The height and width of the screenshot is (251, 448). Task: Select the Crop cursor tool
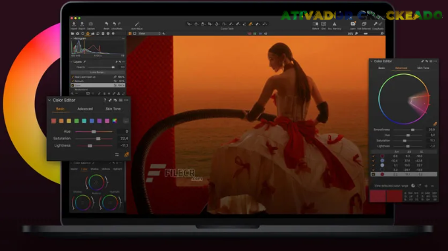click(x=210, y=24)
